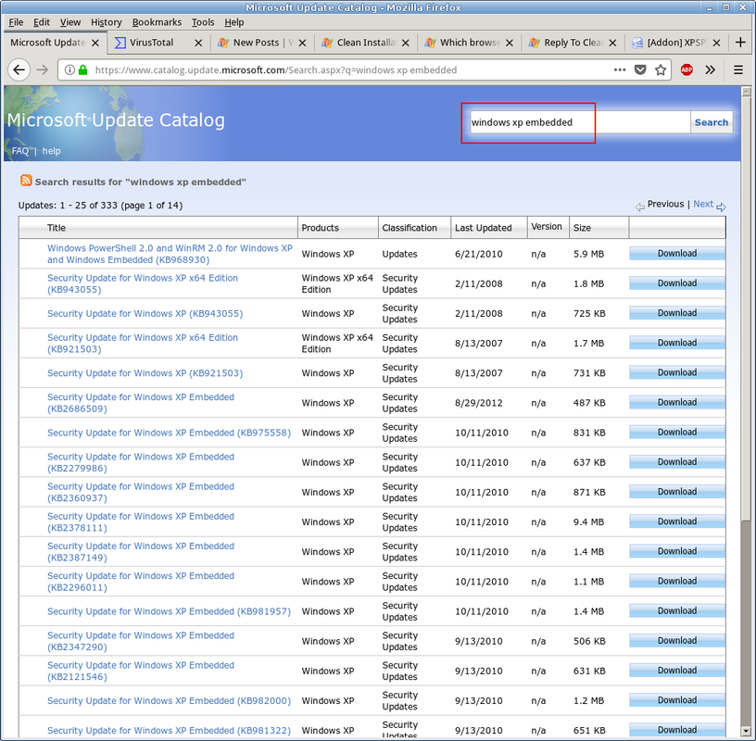The image size is (756, 741).
Task: Close the Reply To Clean tab
Action: pyautogui.click(x=612, y=43)
